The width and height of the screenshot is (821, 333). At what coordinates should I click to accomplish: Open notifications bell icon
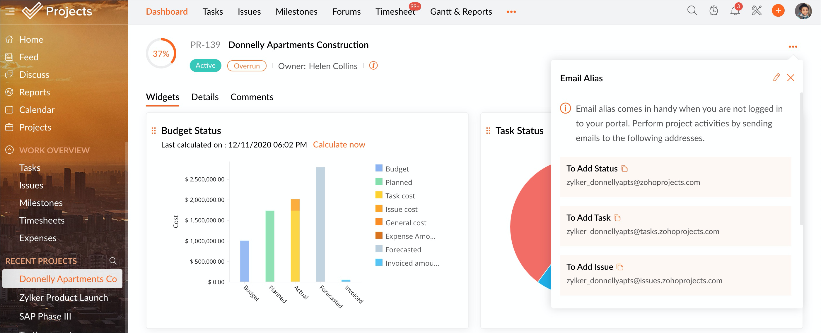[735, 11]
